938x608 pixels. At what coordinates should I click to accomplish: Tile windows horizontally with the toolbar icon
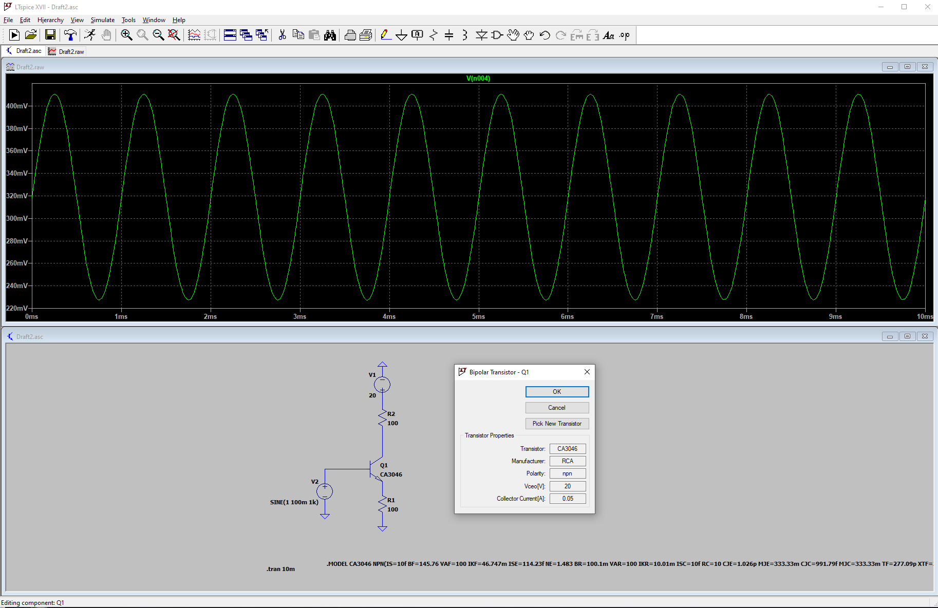[x=230, y=35]
